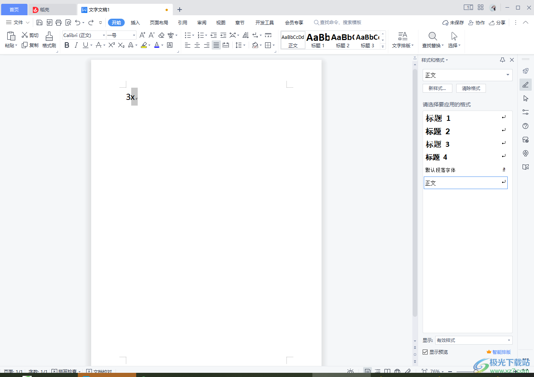Viewport: 534px width, 377px height.
Task: Copy the selected text
Action: pyautogui.click(x=30, y=45)
